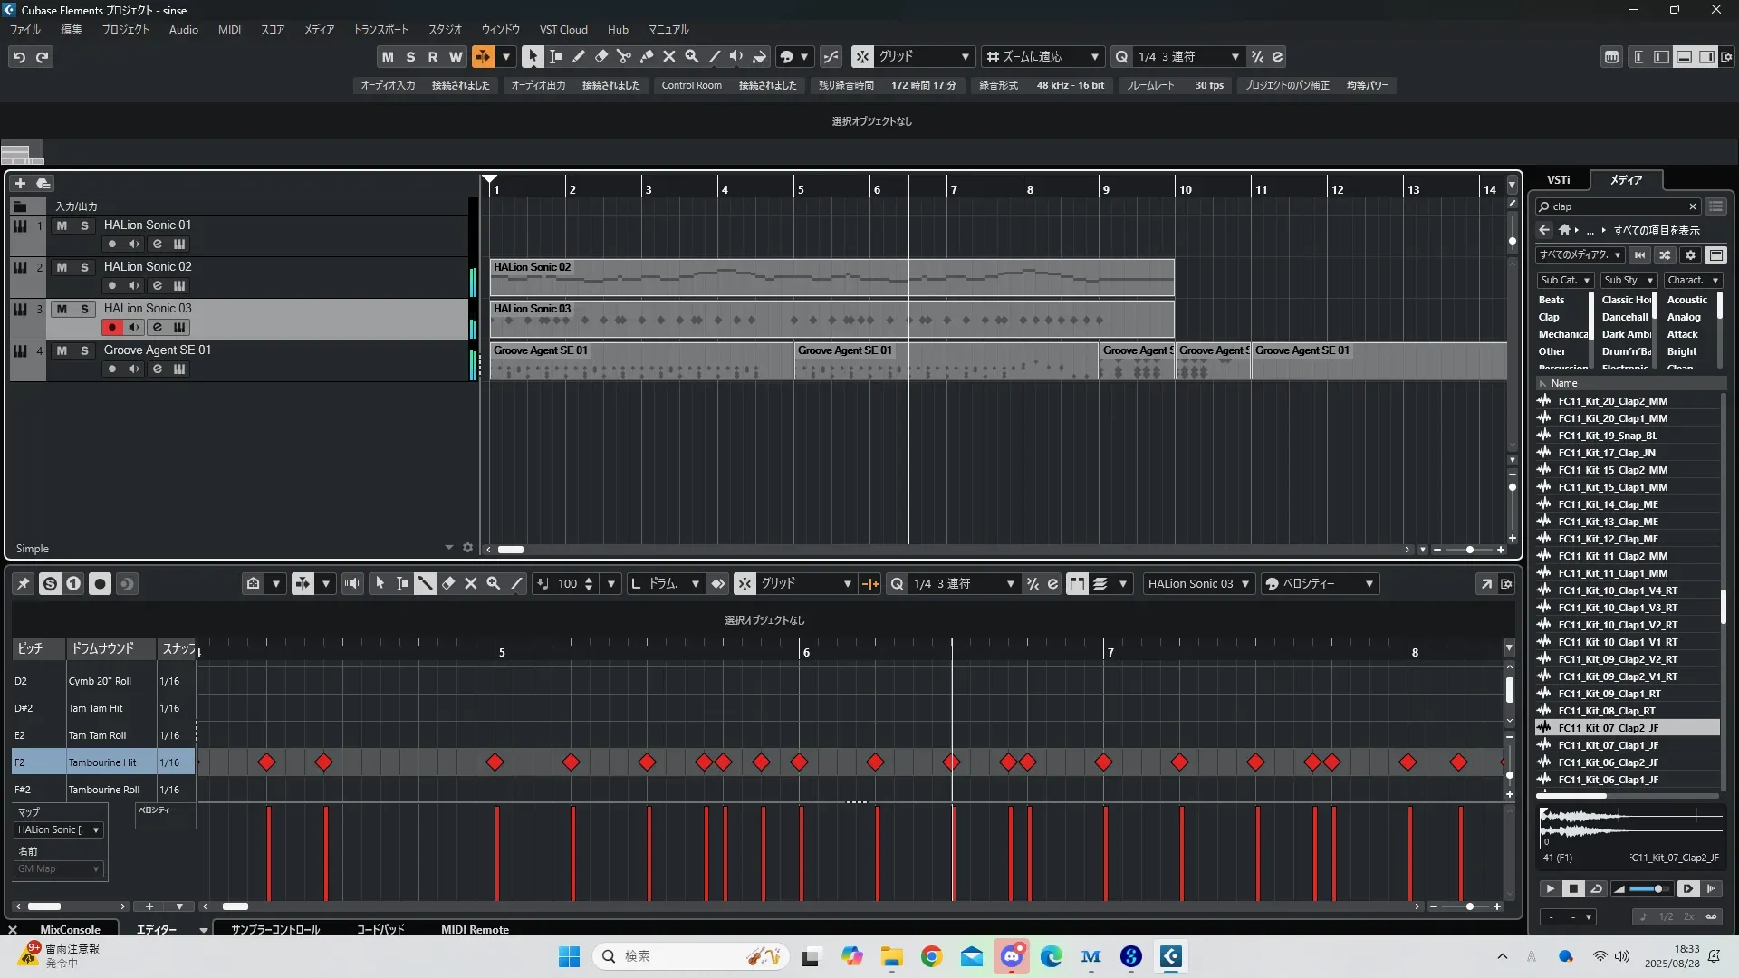Image resolution: width=1739 pixels, height=978 pixels.
Task: Open the MixConsole lower zone tab
Action: [70, 929]
